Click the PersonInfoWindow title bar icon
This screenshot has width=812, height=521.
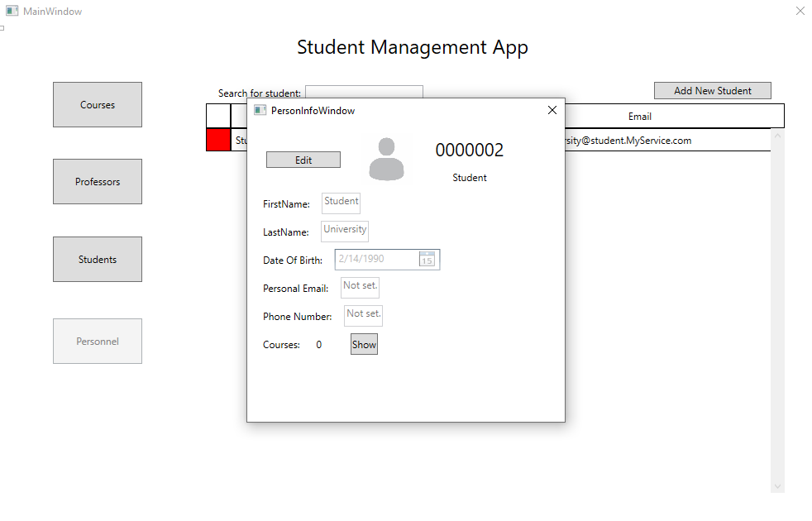[260, 110]
